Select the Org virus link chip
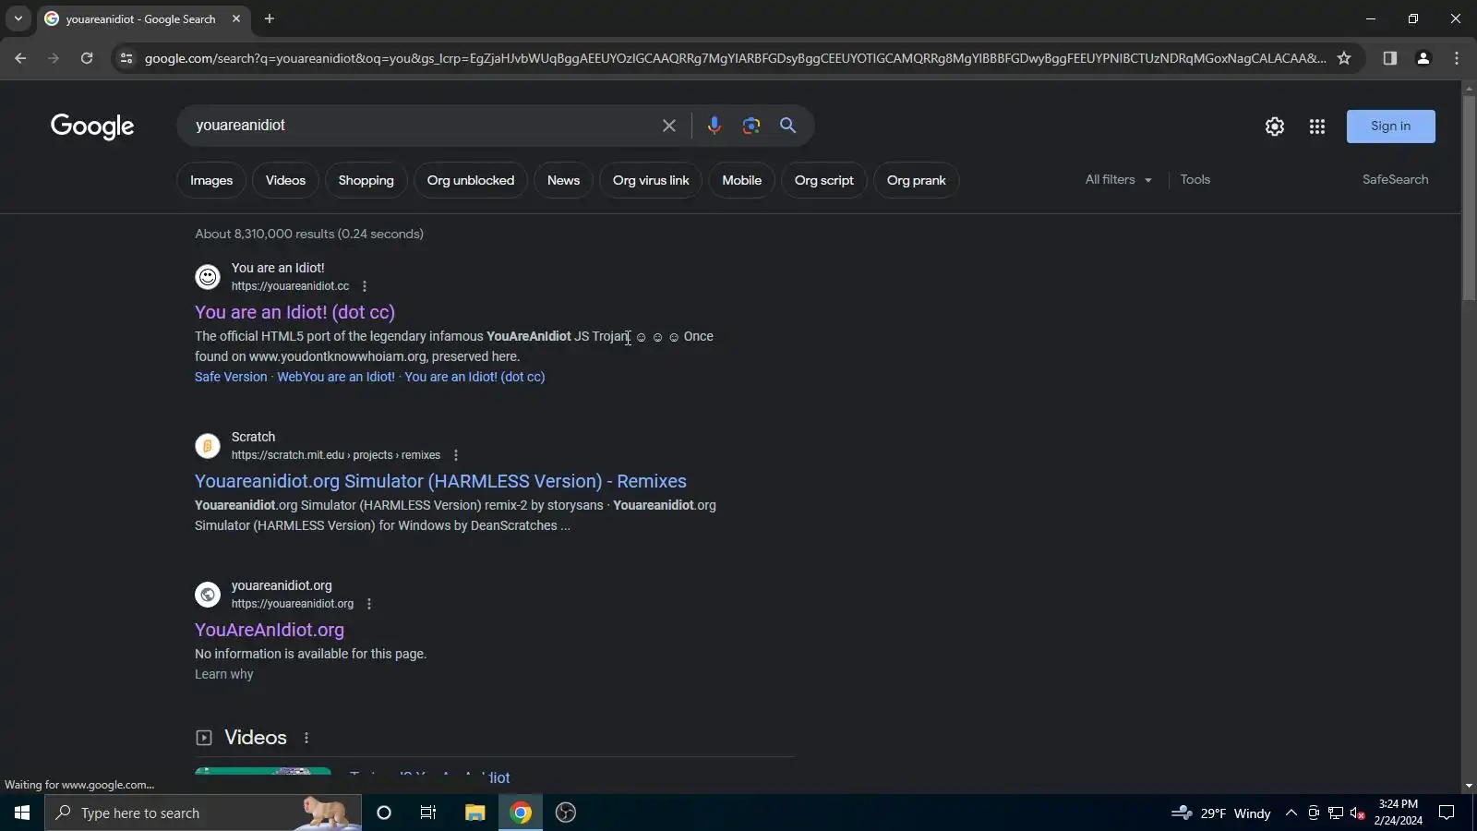The height and width of the screenshot is (831, 1477). pos(651,181)
